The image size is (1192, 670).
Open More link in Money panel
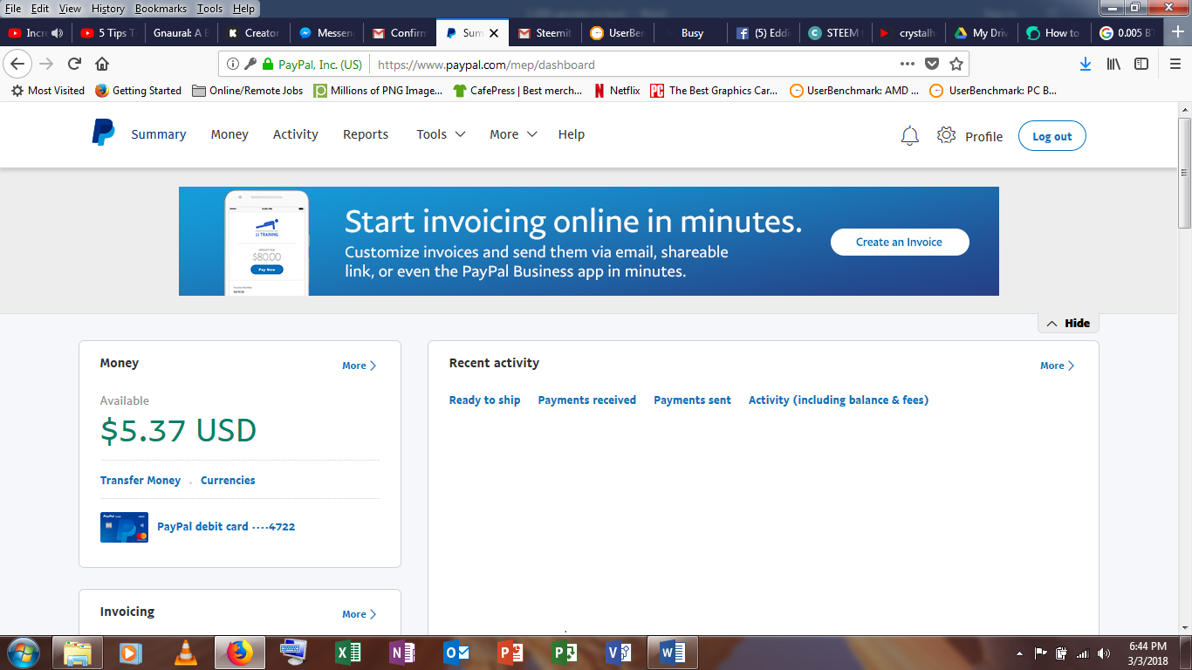click(x=359, y=366)
